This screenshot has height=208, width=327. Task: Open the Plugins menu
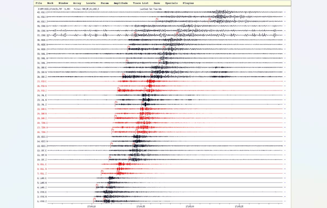(188, 3)
